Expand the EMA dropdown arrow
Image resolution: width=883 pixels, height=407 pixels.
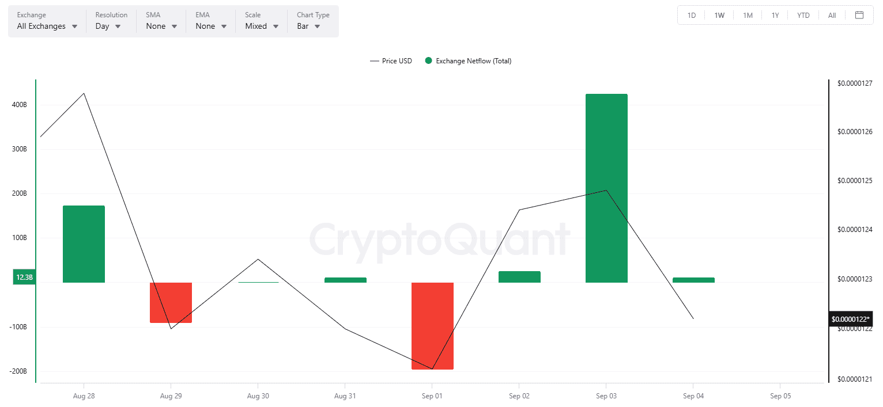point(224,26)
